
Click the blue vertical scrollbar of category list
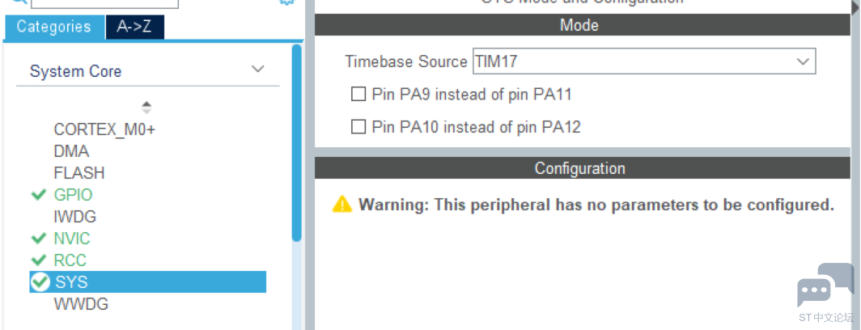click(x=296, y=143)
